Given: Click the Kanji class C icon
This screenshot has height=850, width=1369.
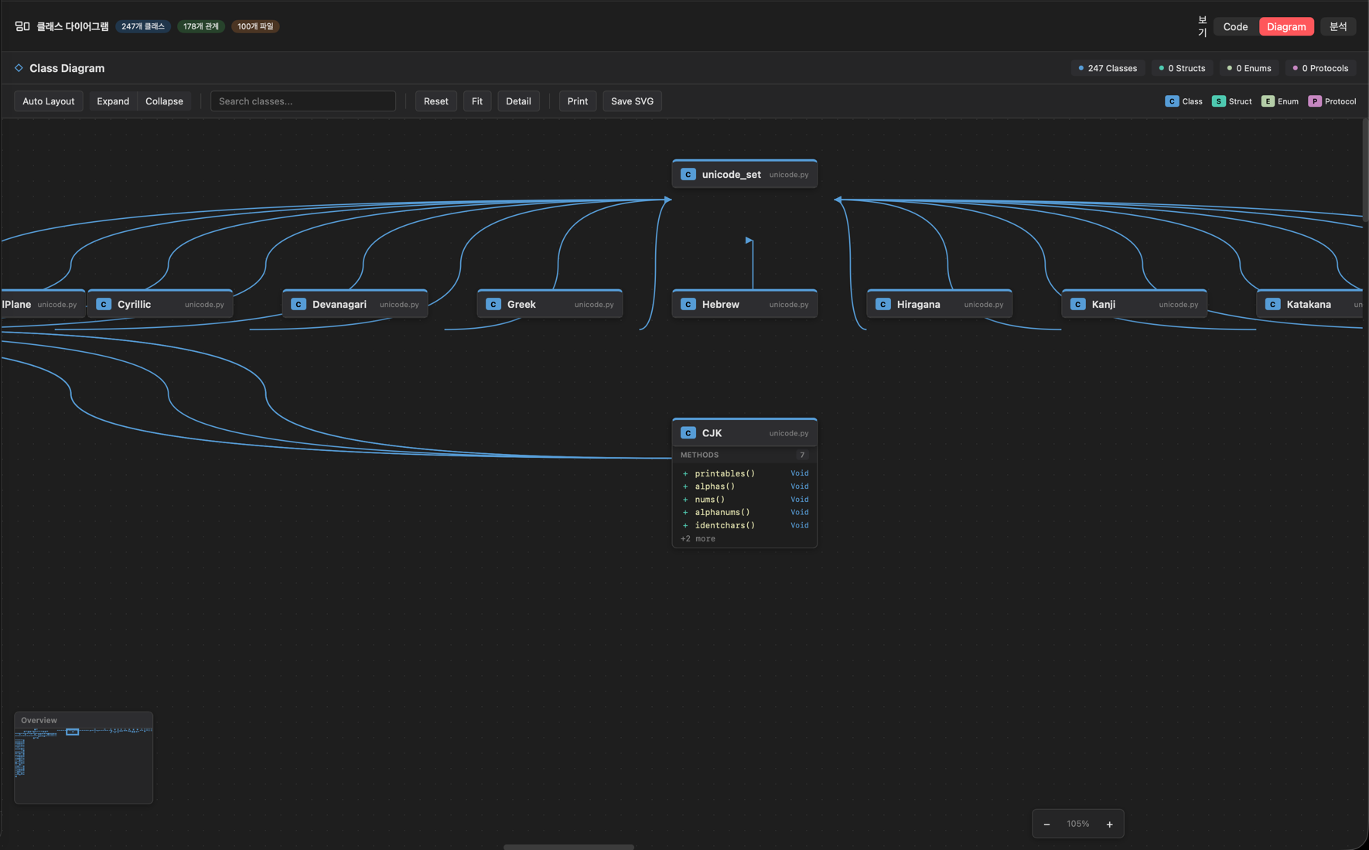Looking at the screenshot, I should click(x=1077, y=305).
